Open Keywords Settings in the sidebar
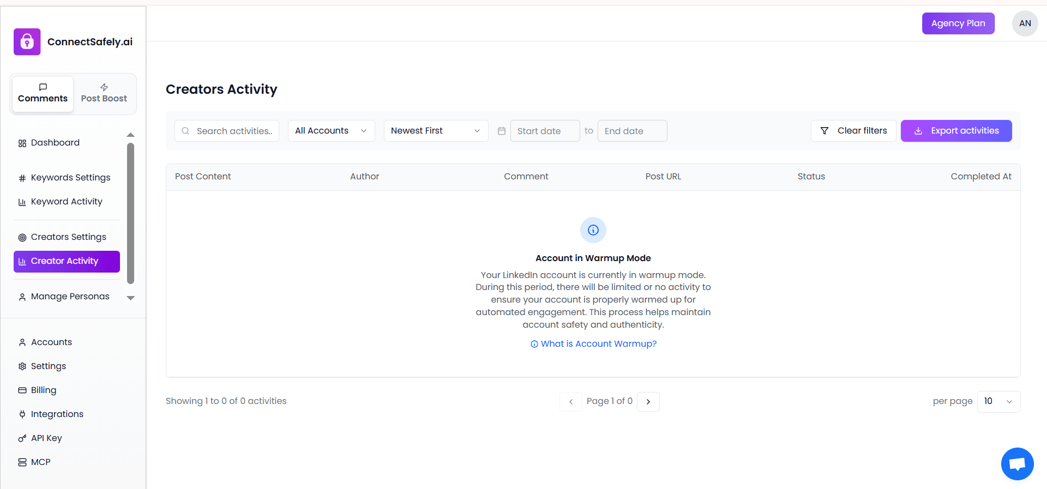Image resolution: width=1047 pixels, height=489 pixels. click(67, 178)
